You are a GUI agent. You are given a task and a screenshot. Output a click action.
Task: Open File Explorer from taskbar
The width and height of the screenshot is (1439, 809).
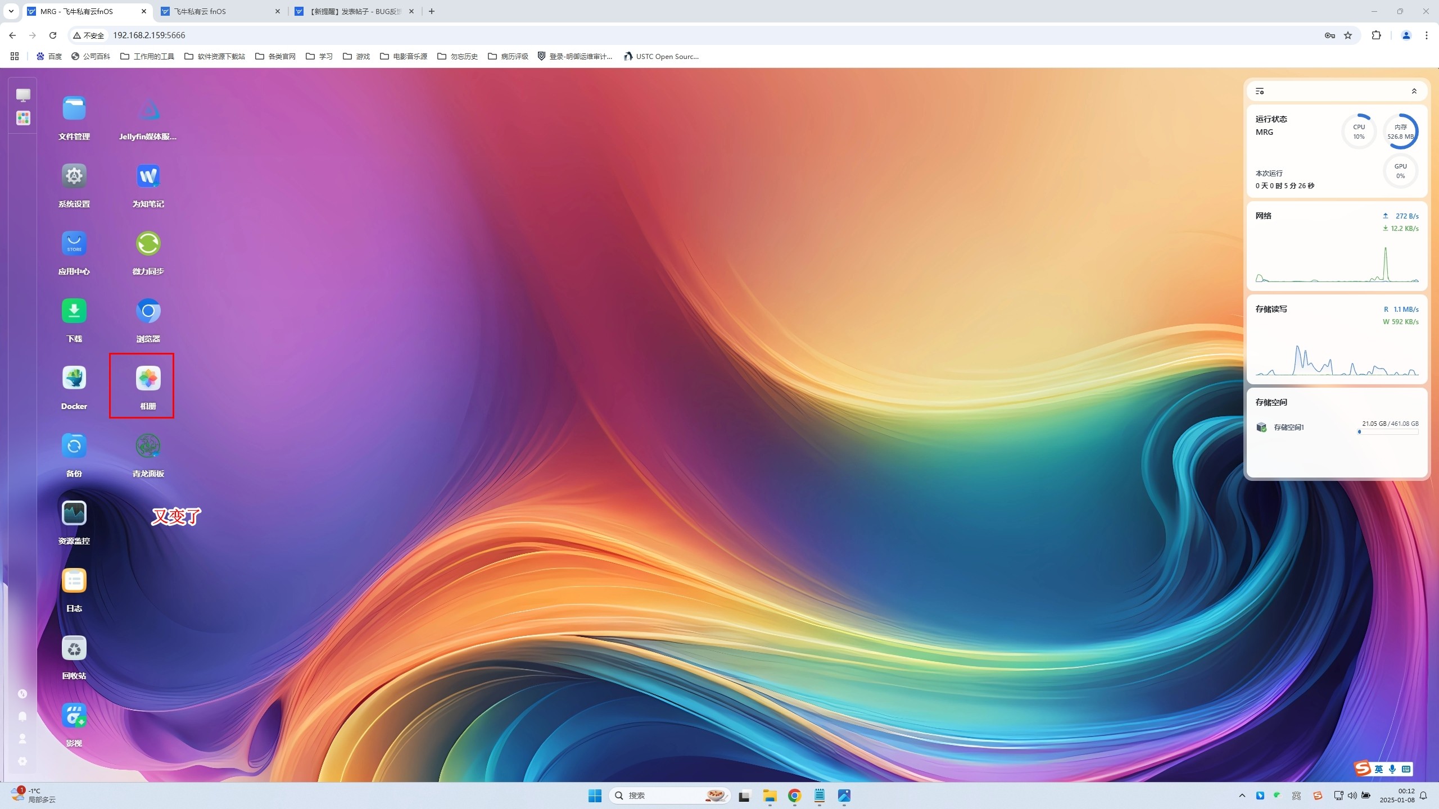tap(770, 796)
